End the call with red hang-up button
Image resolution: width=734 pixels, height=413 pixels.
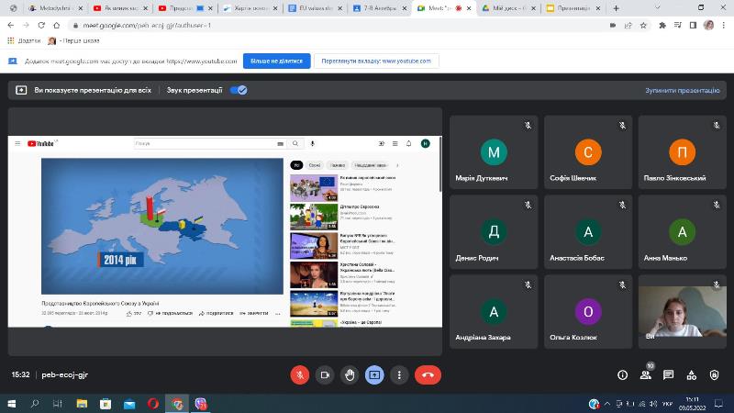point(427,374)
